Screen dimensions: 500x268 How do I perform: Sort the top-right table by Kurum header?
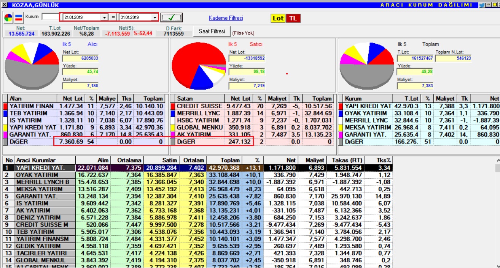coord(367,98)
